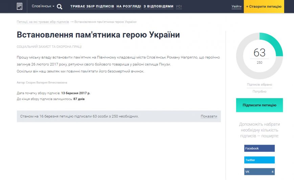Screen dimensions: 294x180
Task: Click remaining time value 87 днів
Action: coord(79,99)
